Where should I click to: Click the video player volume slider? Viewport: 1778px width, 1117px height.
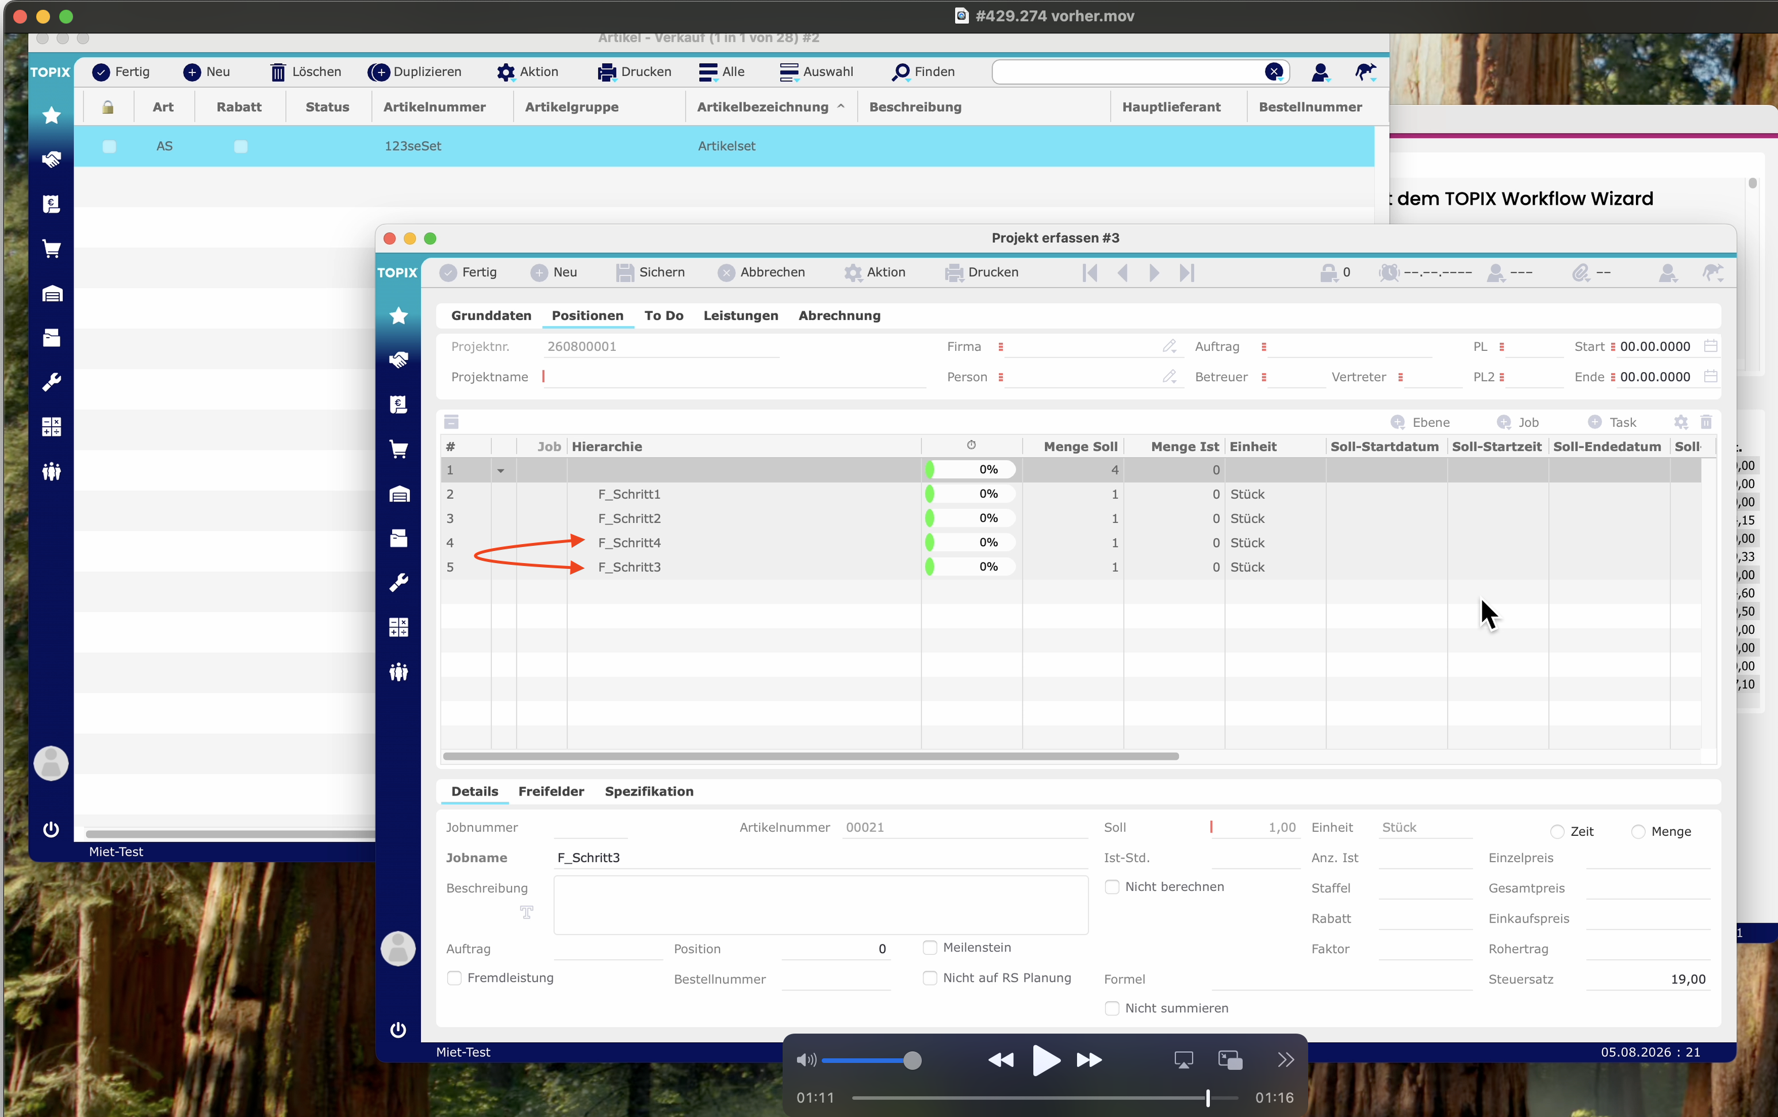(872, 1060)
